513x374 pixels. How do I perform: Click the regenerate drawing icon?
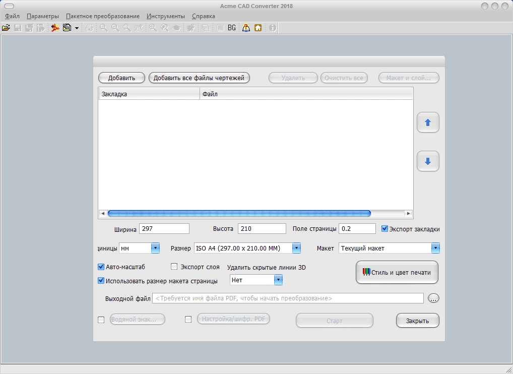click(191, 28)
